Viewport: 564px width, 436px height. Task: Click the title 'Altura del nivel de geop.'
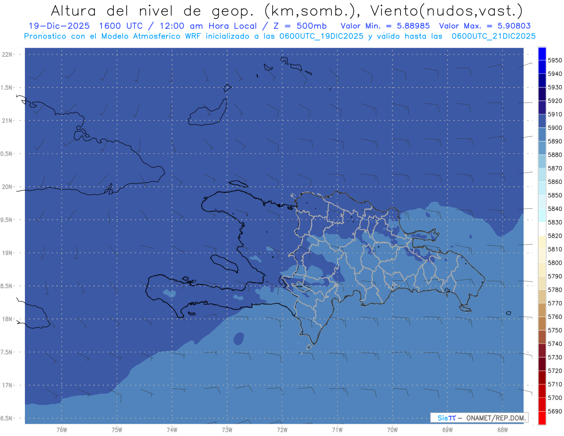click(x=153, y=10)
